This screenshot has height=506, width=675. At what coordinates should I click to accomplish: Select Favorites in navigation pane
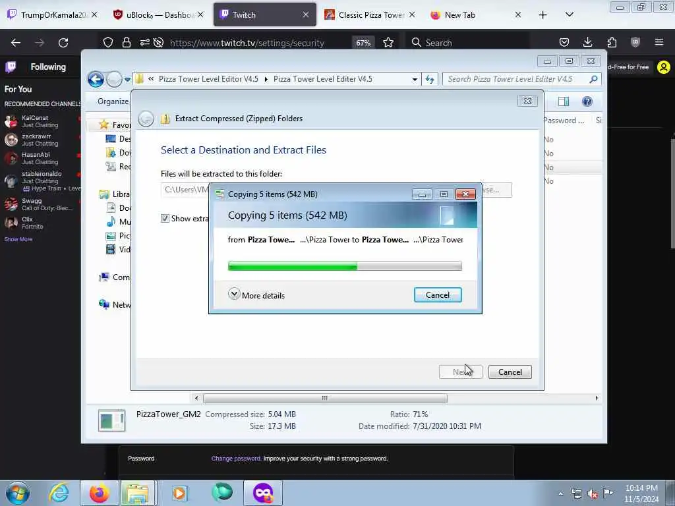(x=115, y=125)
